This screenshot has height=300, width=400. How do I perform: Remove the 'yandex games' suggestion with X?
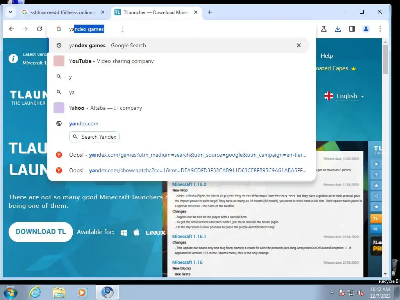pos(299,45)
